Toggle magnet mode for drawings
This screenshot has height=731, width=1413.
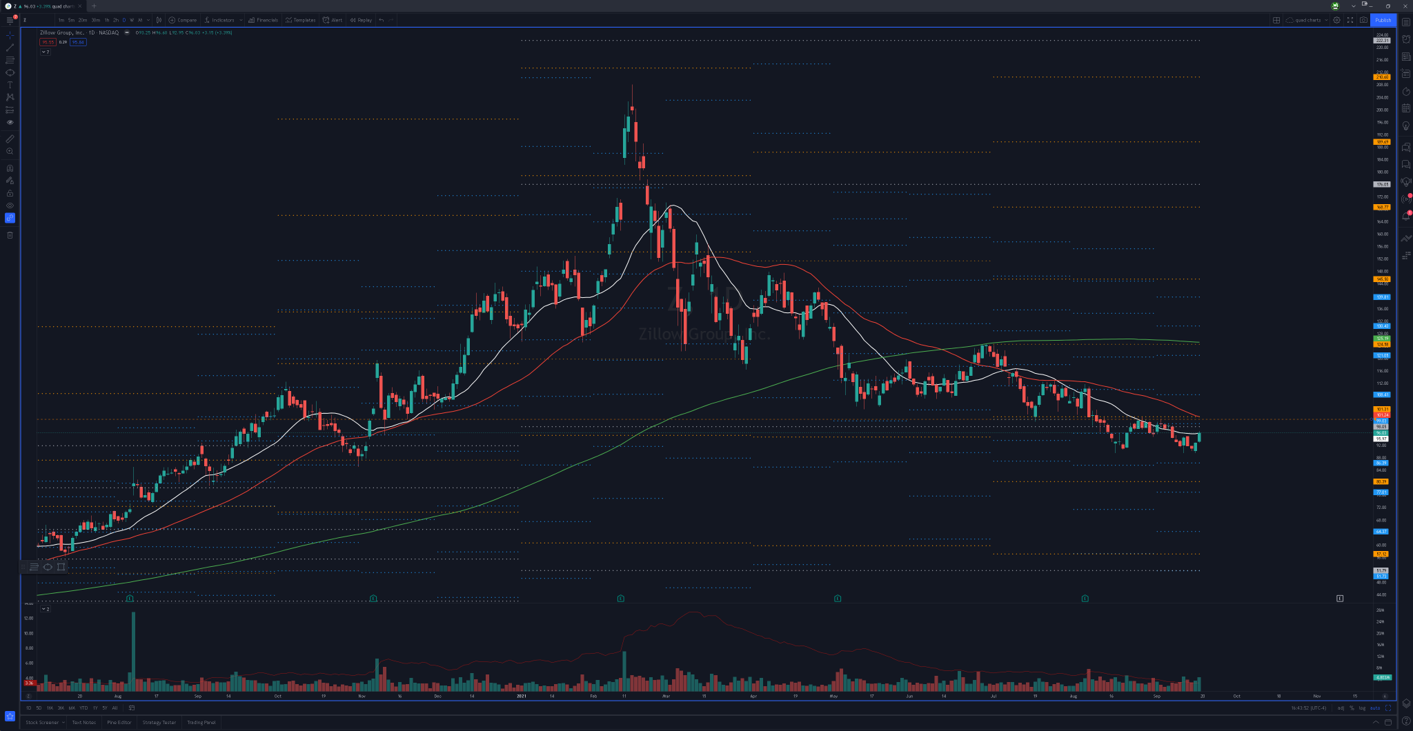coord(10,168)
